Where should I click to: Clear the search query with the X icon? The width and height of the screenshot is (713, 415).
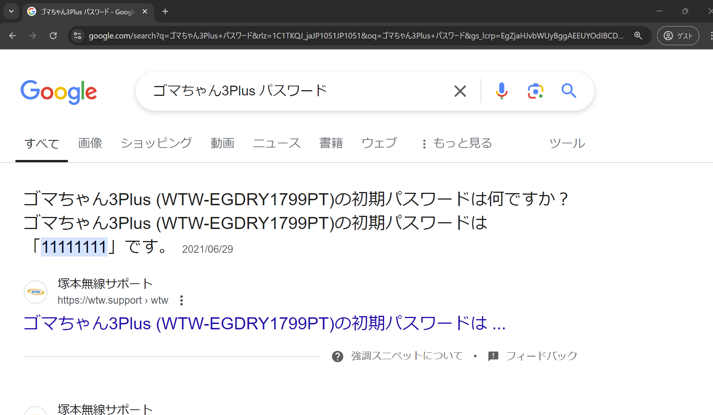460,91
